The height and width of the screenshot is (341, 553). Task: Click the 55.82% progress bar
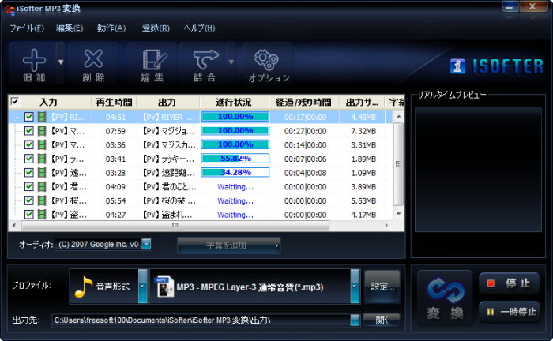tap(235, 159)
